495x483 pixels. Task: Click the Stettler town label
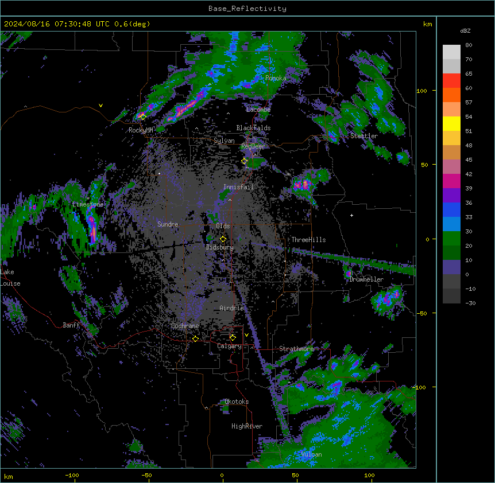pyautogui.click(x=364, y=136)
